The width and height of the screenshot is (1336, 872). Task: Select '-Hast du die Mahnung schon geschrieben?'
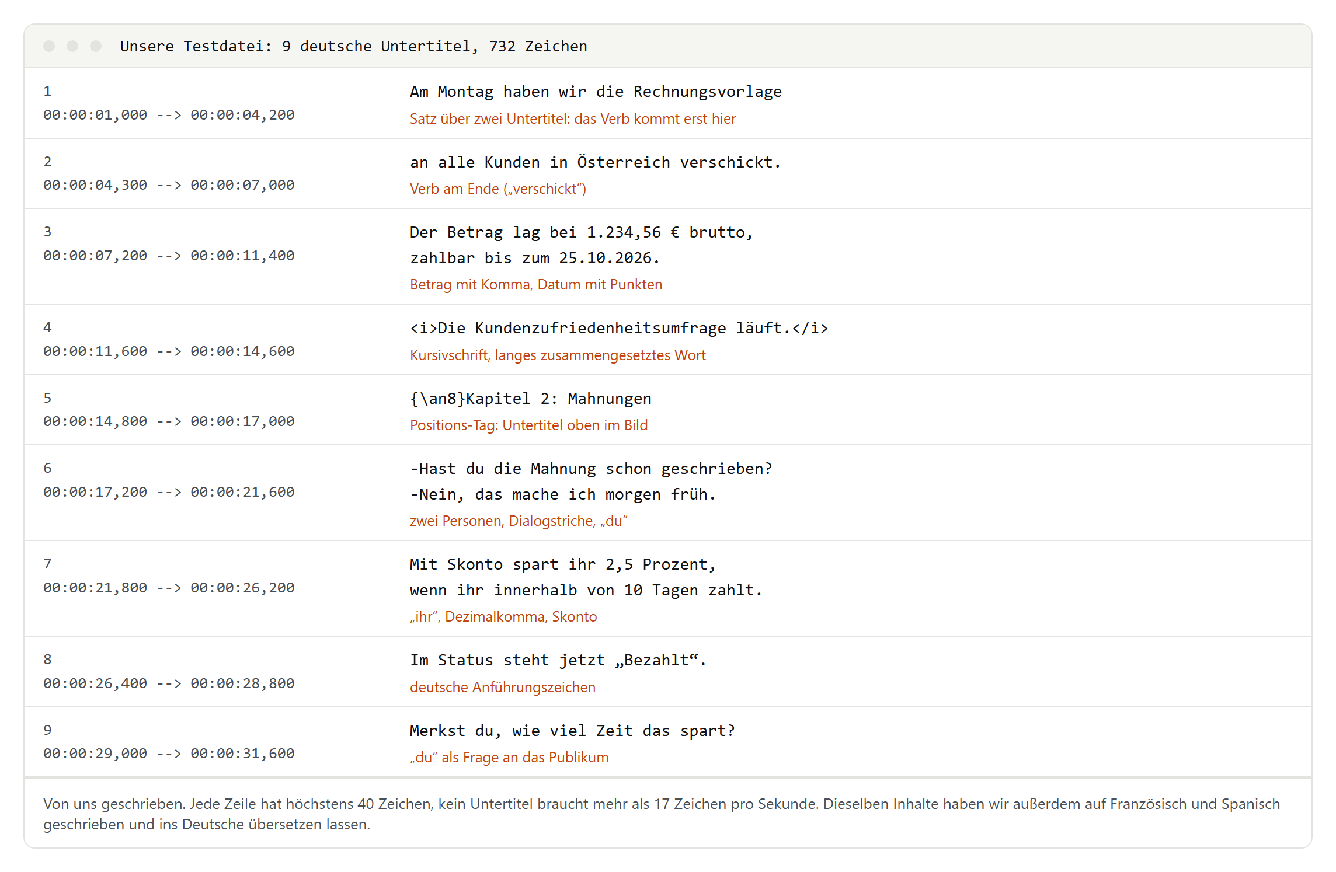pyautogui.click(x=591, y=469)
